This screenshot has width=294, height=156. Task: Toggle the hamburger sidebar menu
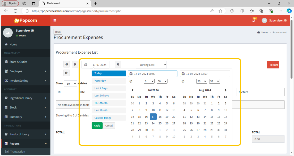pos(55,20)
